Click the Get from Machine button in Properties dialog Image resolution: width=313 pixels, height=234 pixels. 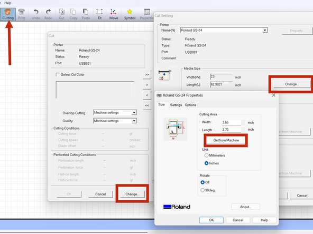coord(226,140)
